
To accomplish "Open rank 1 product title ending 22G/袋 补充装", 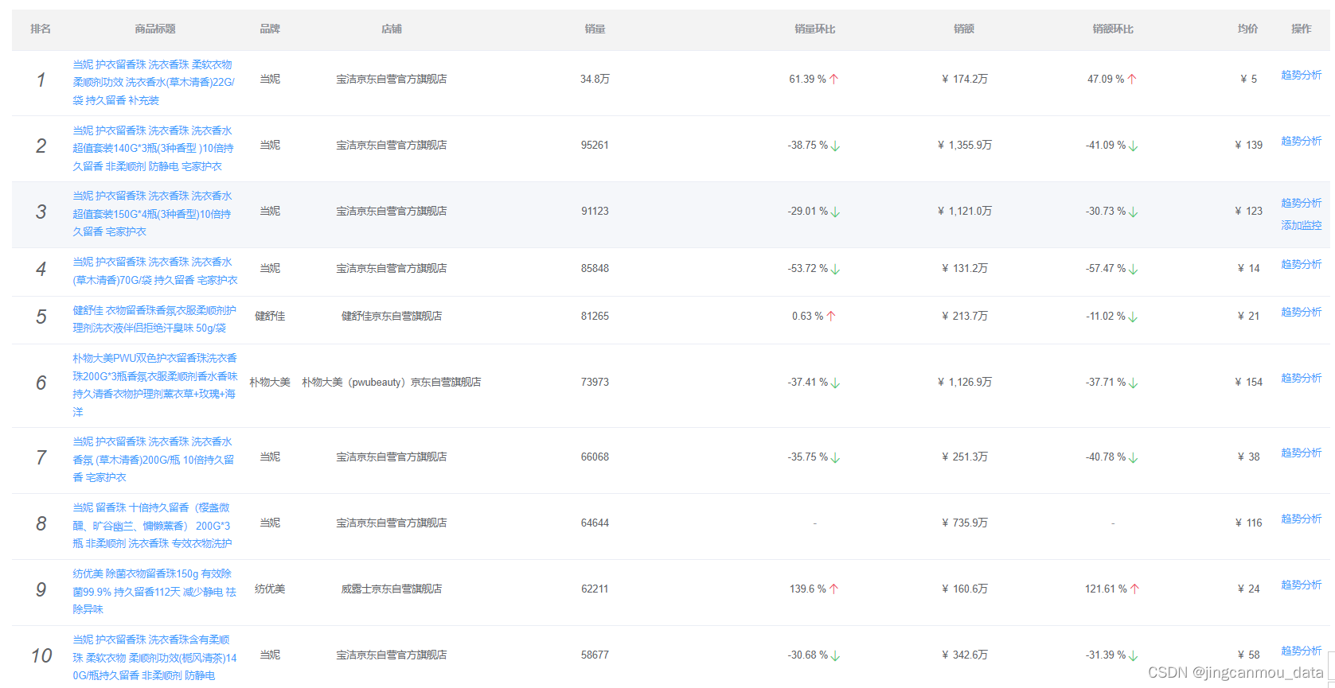I will click(154, 82).
